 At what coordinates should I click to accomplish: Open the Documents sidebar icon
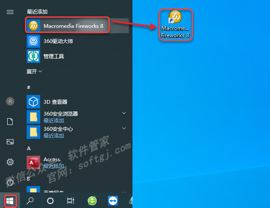click(10, 122)
